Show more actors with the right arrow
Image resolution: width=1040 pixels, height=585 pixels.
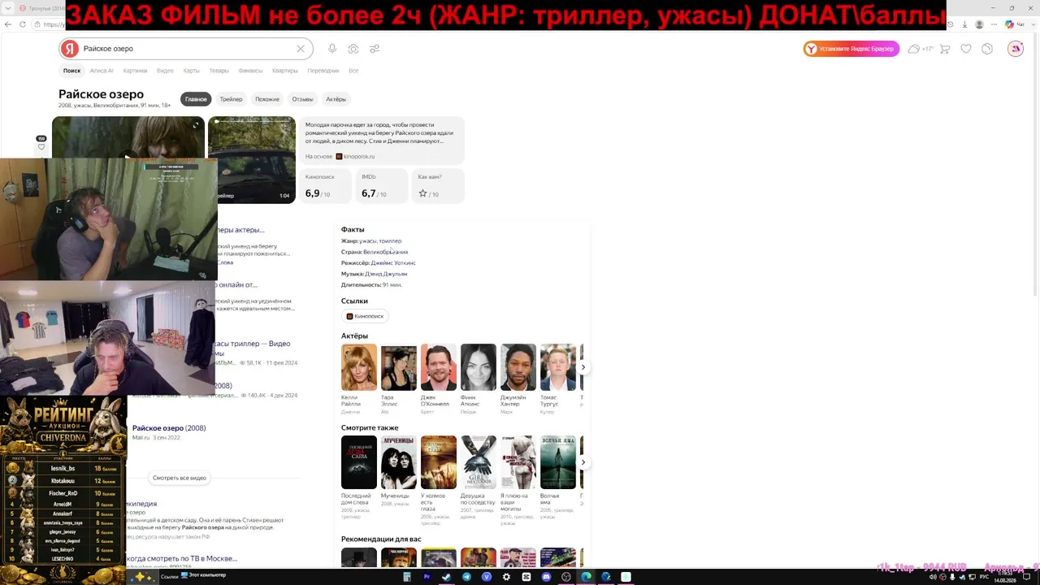(x=583, y=367)
